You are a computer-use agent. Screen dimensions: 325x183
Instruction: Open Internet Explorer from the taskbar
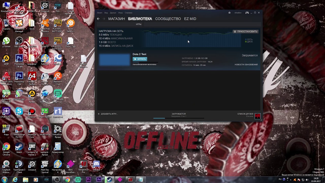tap(15, 180)
